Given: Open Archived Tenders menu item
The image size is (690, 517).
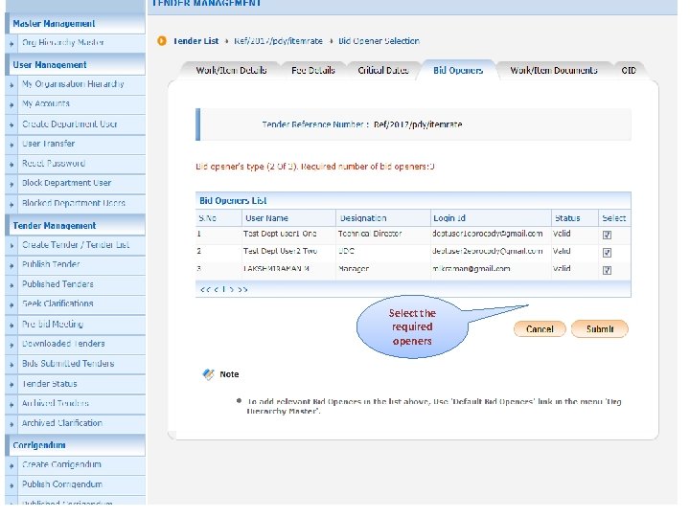Looking at the screenshot, I should pos(56,403).
